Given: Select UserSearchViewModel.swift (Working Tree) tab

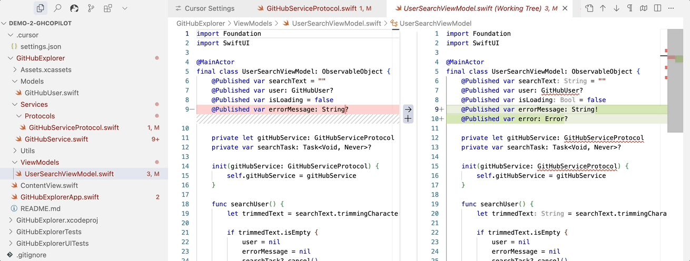Looking at the screenshot, I should pos(480,8).
